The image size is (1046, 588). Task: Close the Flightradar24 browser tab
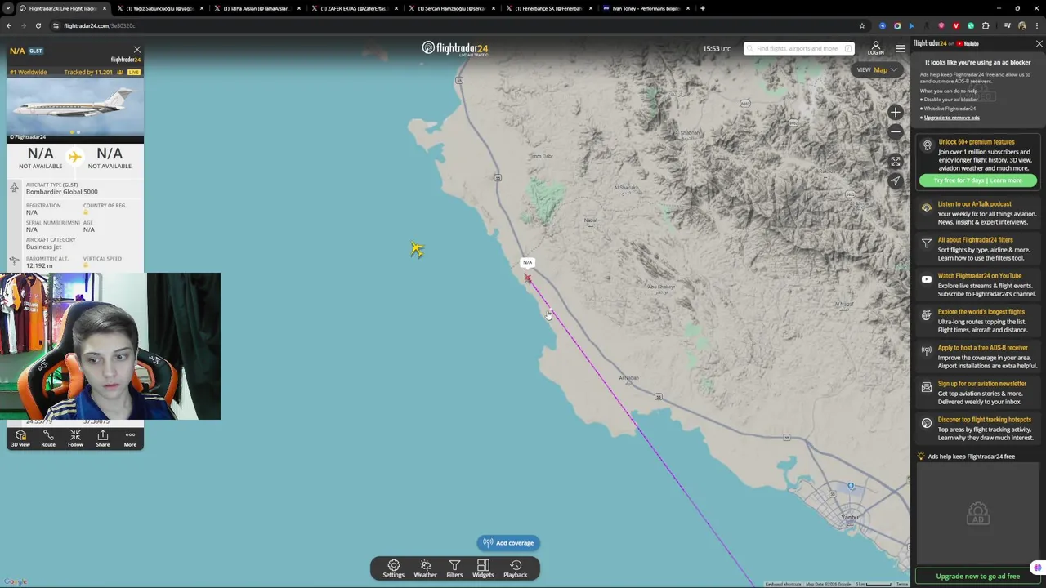pyautogui.click(x=104, y=8)
